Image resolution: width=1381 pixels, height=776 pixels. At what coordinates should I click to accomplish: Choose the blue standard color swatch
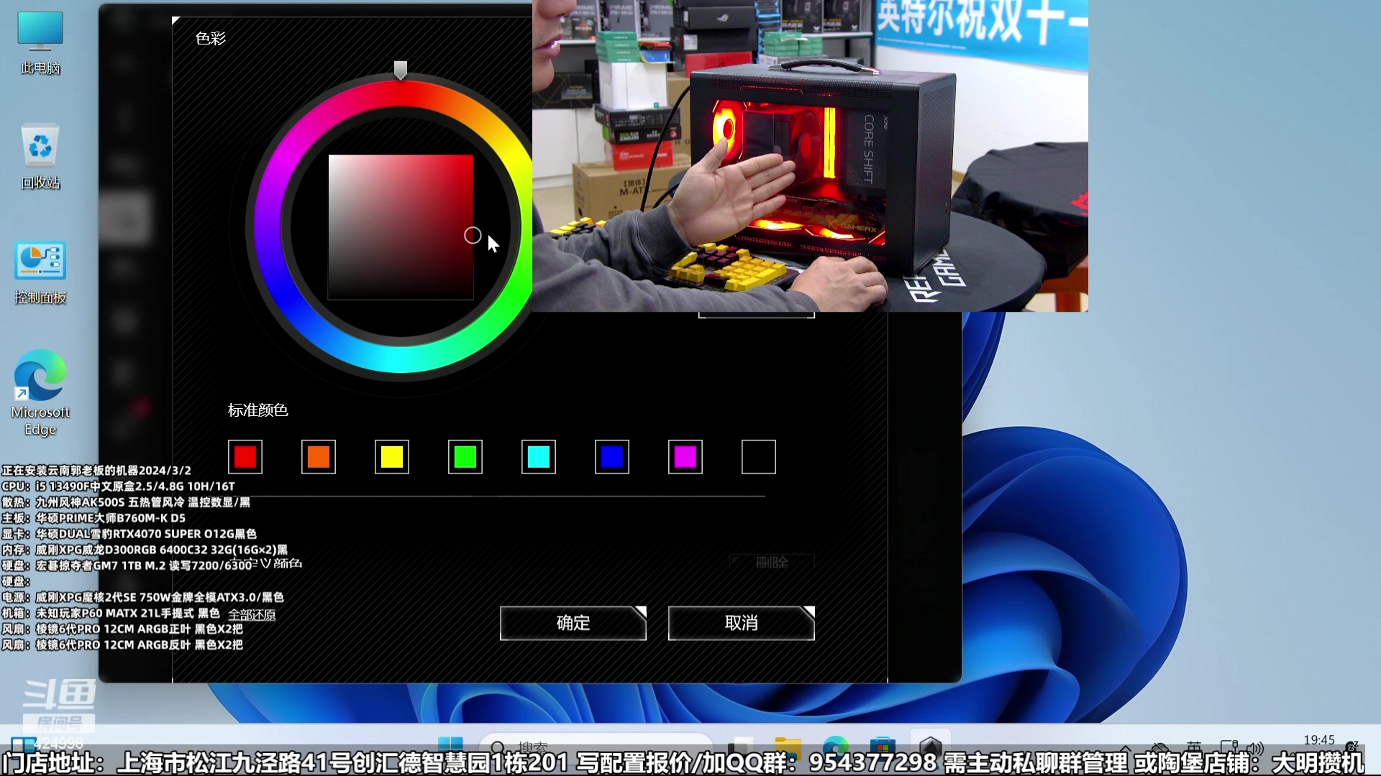(x=612, y=457)
